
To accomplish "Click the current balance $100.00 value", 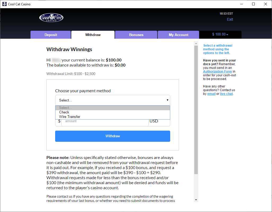I will point(114,60).
